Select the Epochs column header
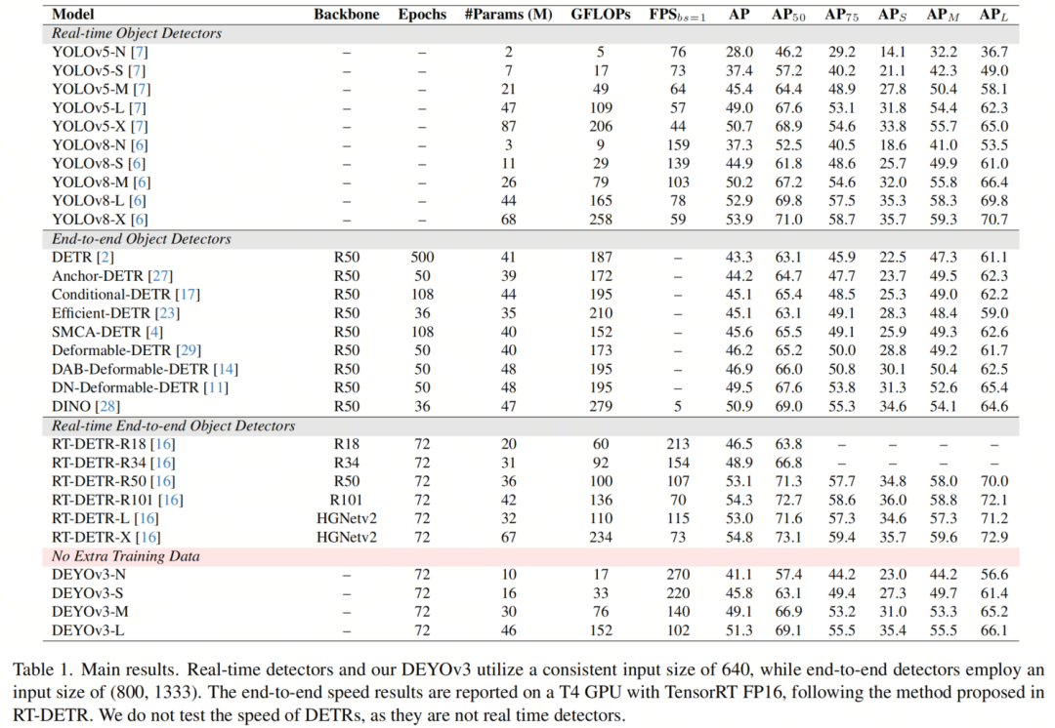 pyautogui.click(x=423, y=15)
